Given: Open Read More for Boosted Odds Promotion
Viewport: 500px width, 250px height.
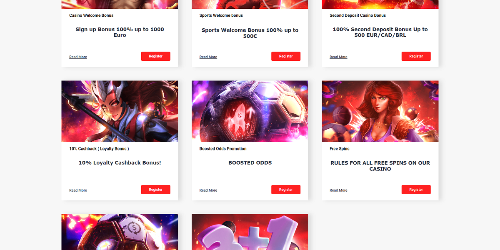Looking at the screenshot, I should pyautogui.click(x=208, y=190).
